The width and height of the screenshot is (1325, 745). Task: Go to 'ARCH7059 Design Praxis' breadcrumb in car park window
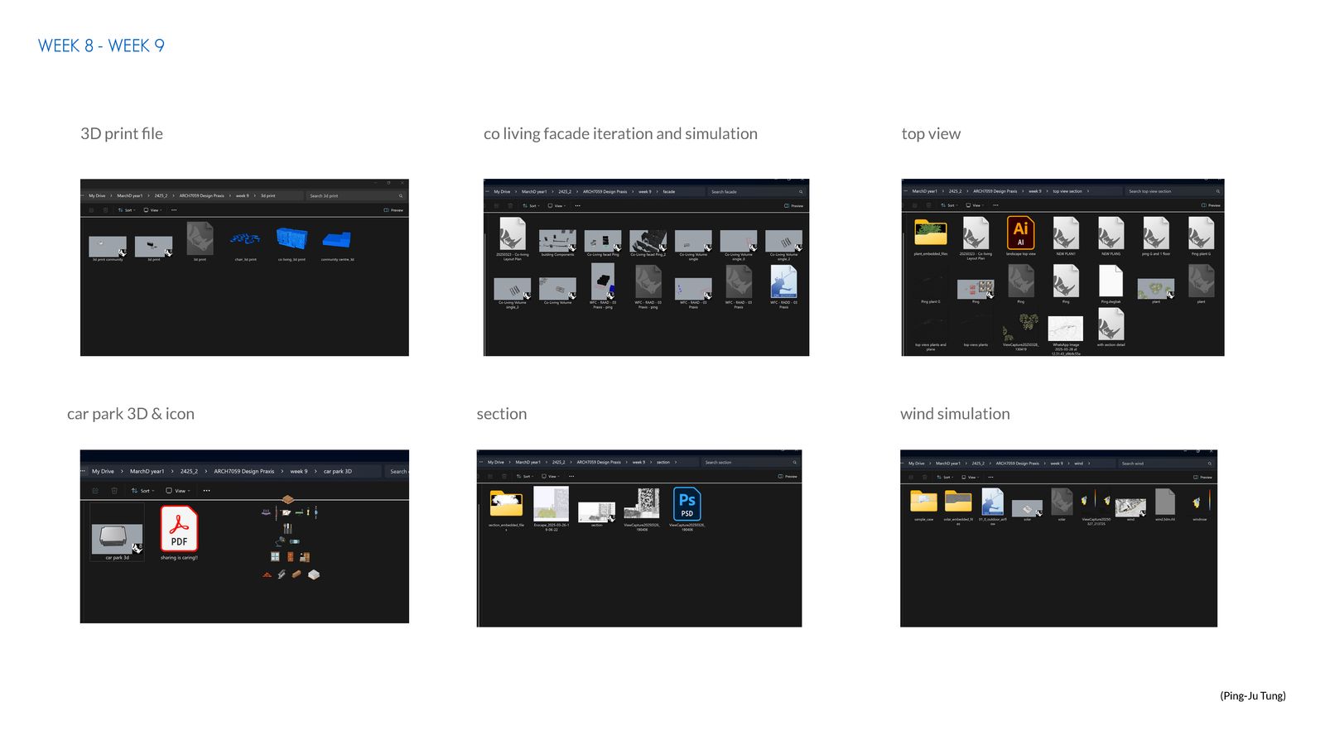(x=243, y=472)
